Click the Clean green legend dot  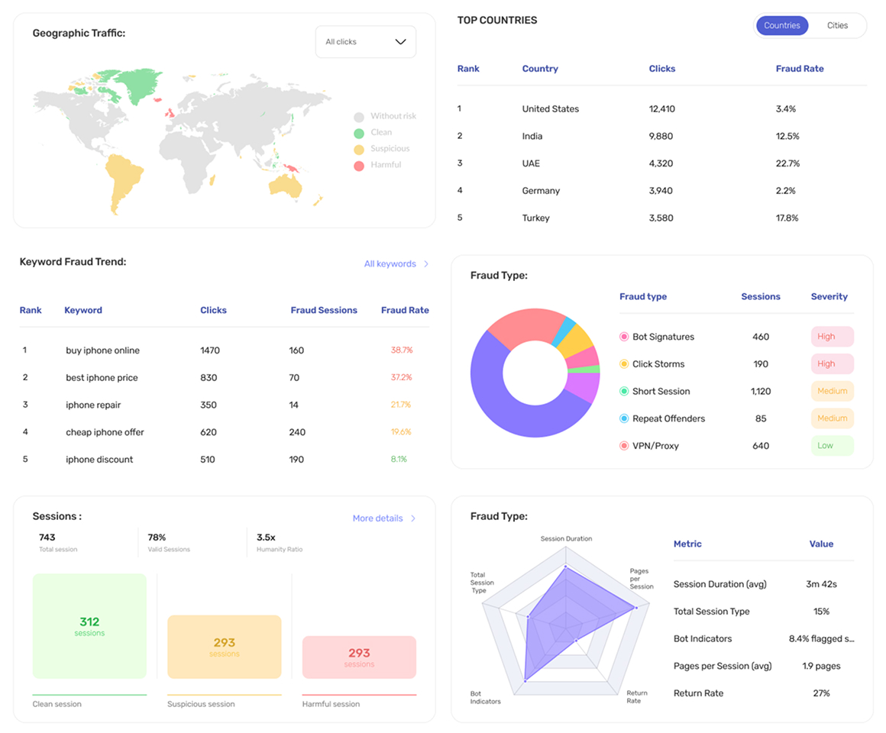(359, 134)
